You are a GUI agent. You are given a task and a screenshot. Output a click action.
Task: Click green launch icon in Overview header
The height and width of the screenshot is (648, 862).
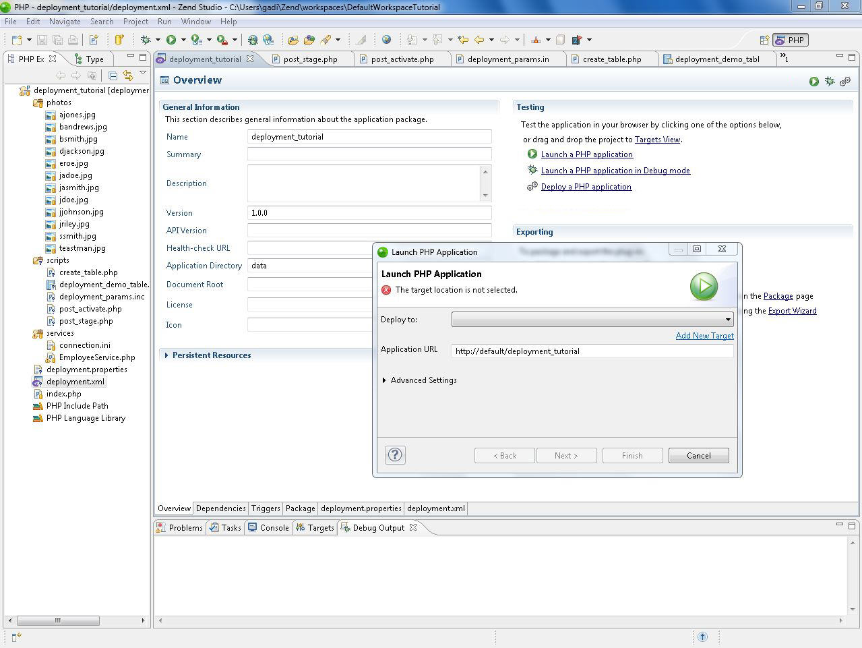pos(814,81)
